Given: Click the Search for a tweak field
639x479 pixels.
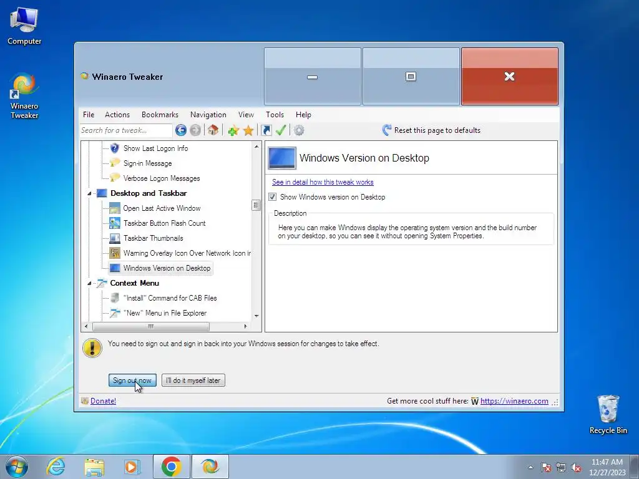Looking at the screenshot, I should (126, 130).
